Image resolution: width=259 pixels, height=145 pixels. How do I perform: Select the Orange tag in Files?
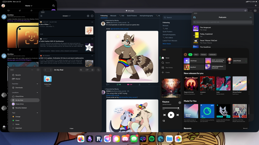click(25, 116)
